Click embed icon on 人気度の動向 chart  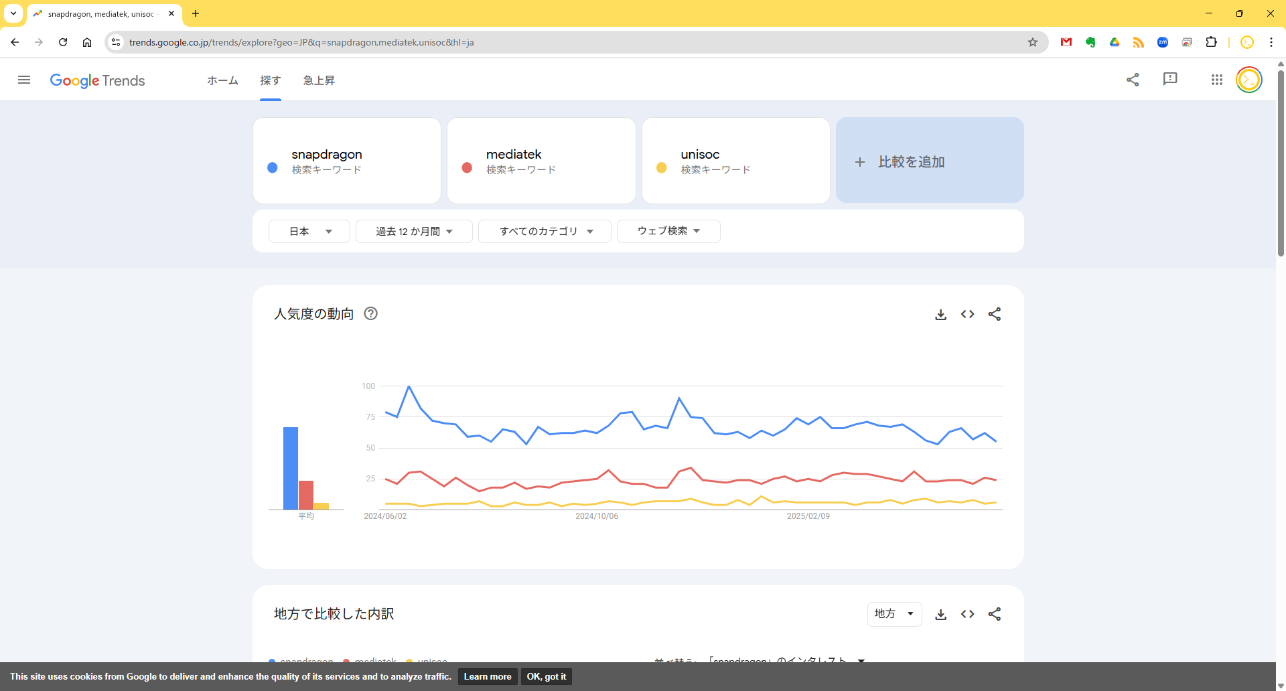[967, 314]
